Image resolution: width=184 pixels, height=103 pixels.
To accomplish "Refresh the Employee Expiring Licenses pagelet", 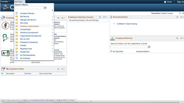I will coord(100,17).
